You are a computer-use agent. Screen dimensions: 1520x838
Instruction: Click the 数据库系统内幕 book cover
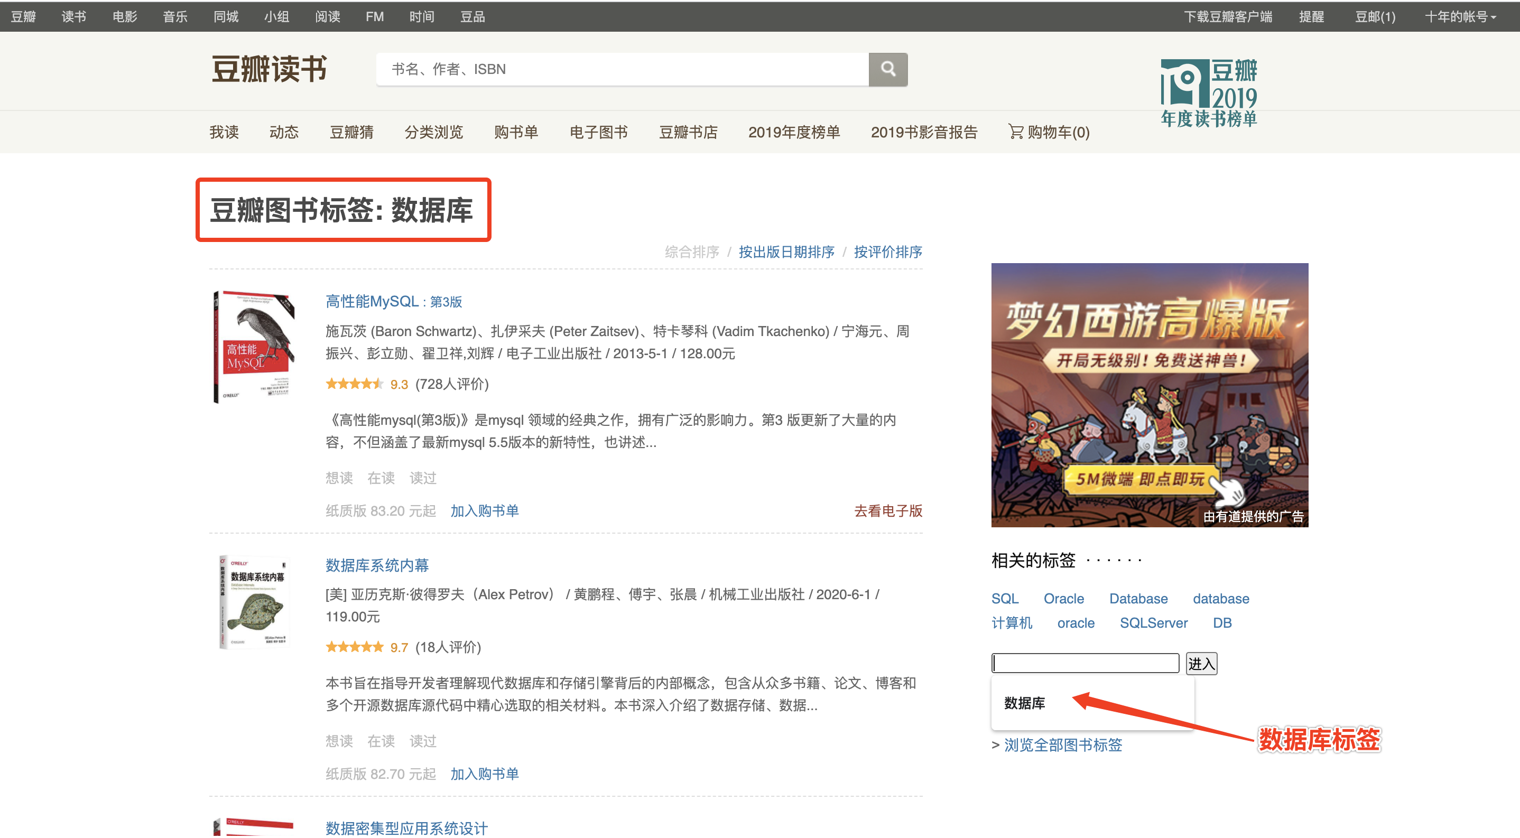click(254, 602)
